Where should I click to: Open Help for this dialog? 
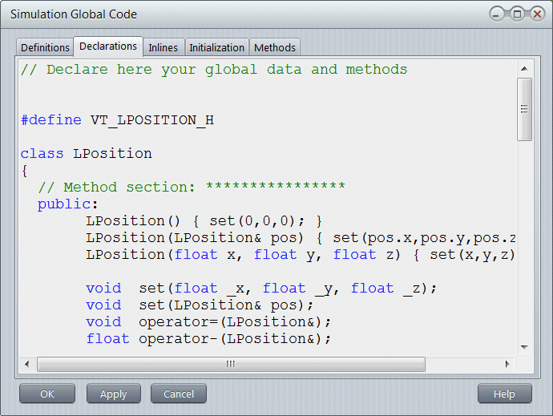tap(504, 394)
